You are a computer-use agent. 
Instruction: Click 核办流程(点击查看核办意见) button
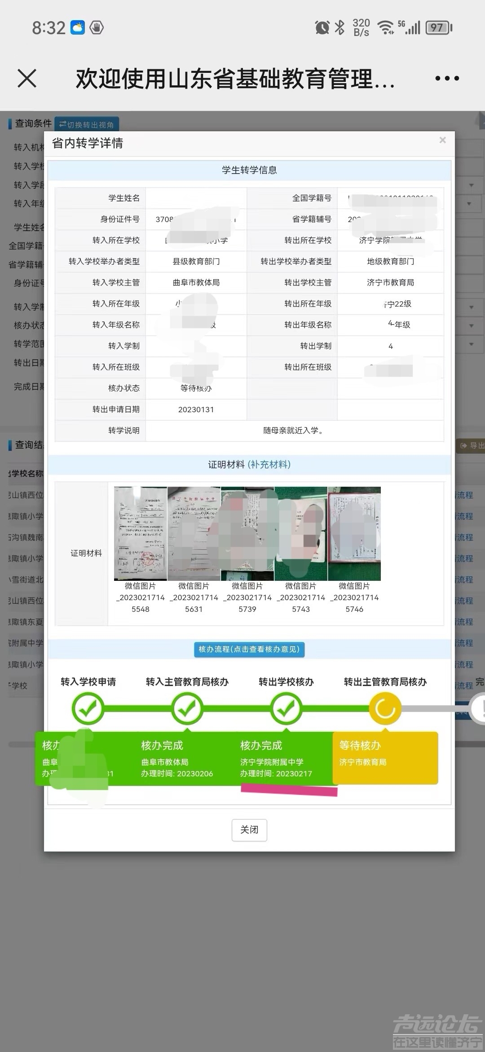click(x=249, y=649)
